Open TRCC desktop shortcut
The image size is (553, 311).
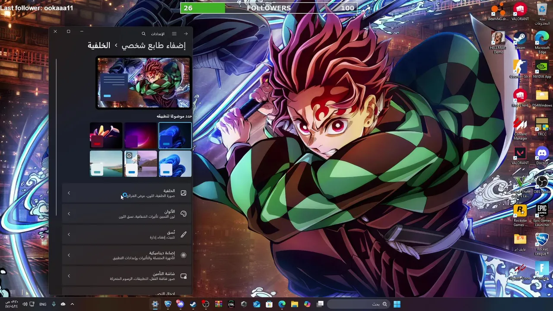[x=542, y=127]
